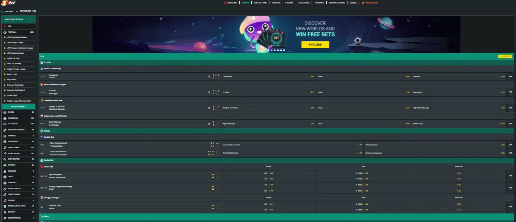This screenshot has width=516, height=222.
Task: Select LIVE in the sidebar
Action: (x=19, y=26)
